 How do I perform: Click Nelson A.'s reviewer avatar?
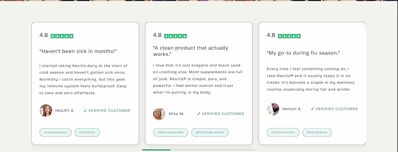click(273, 109)
